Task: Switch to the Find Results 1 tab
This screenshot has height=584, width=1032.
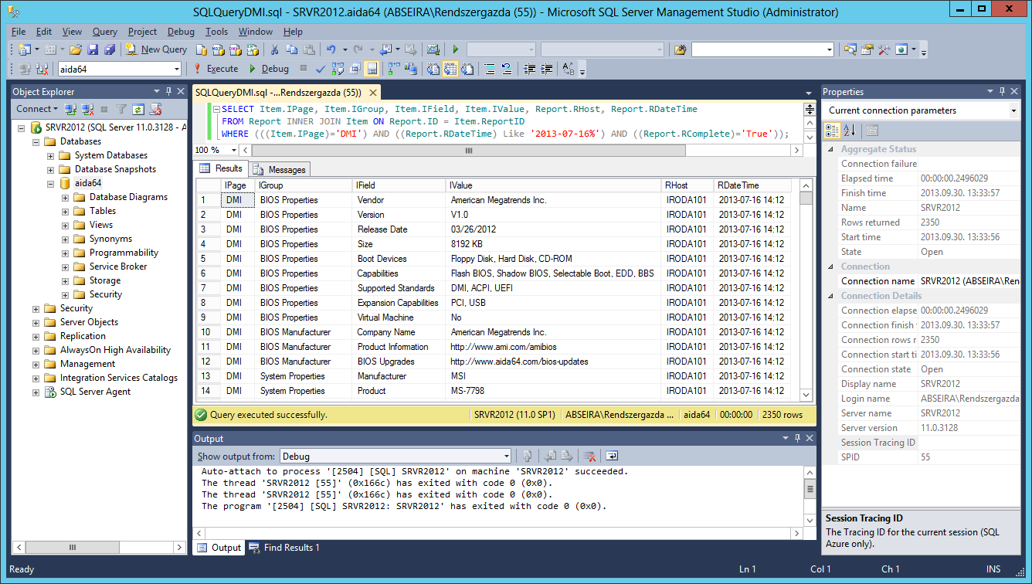Action: coord(284,548)
